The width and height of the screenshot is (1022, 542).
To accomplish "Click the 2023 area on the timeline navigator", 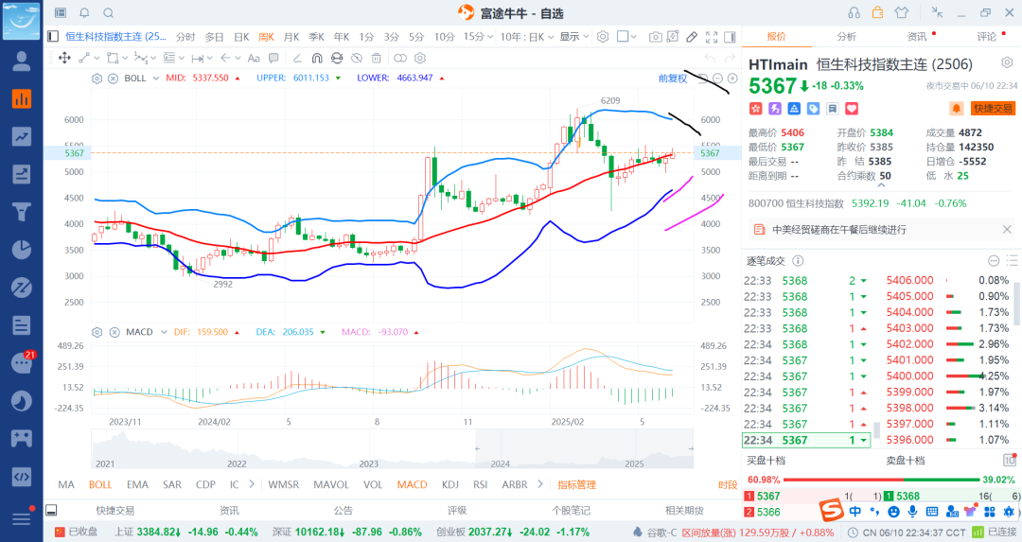I will coord(368,462).
